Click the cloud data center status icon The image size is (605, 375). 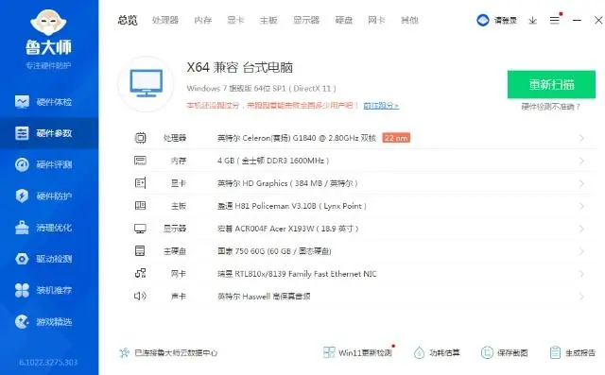tap(124, 352)
